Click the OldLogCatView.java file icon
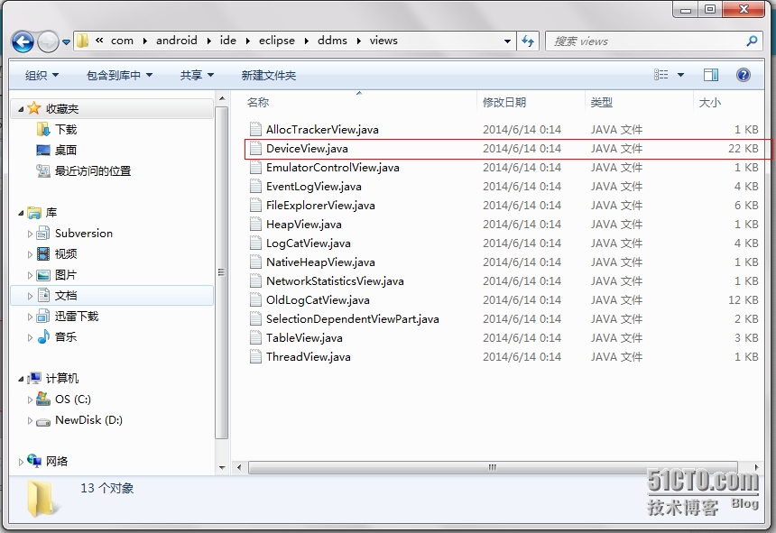This screenshot has width=776, height=533. pyautogui.click(x=255, y=300)
